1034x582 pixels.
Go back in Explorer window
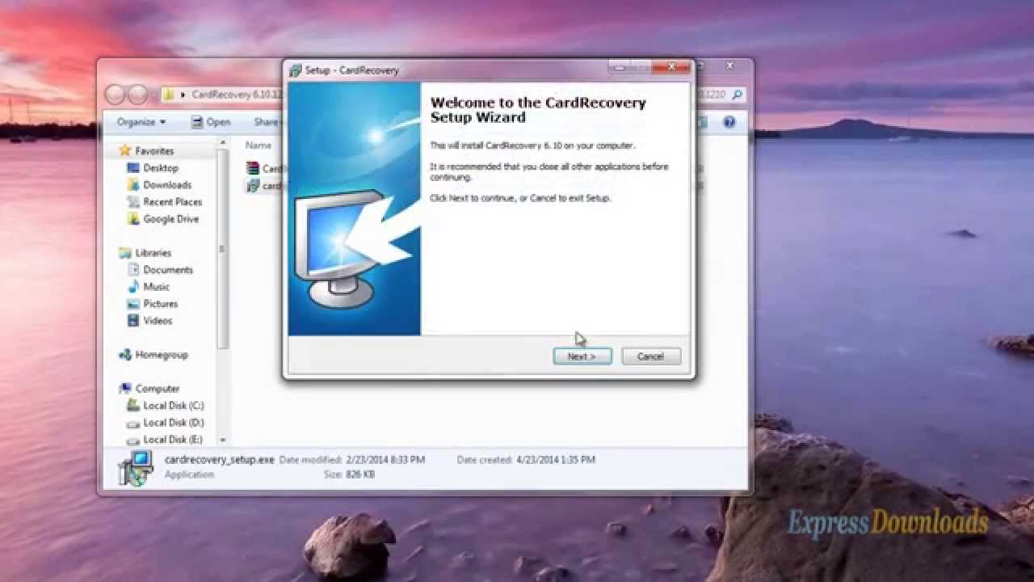(x=116, y=95)
